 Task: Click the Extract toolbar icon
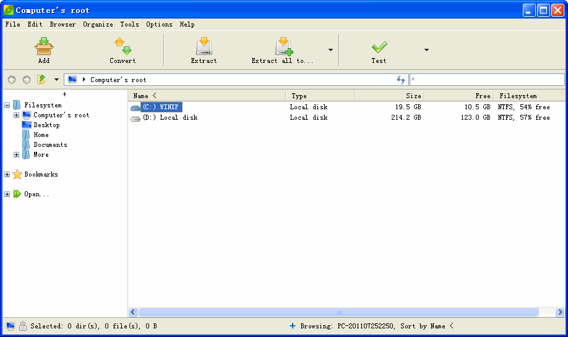tap(204, 46)
